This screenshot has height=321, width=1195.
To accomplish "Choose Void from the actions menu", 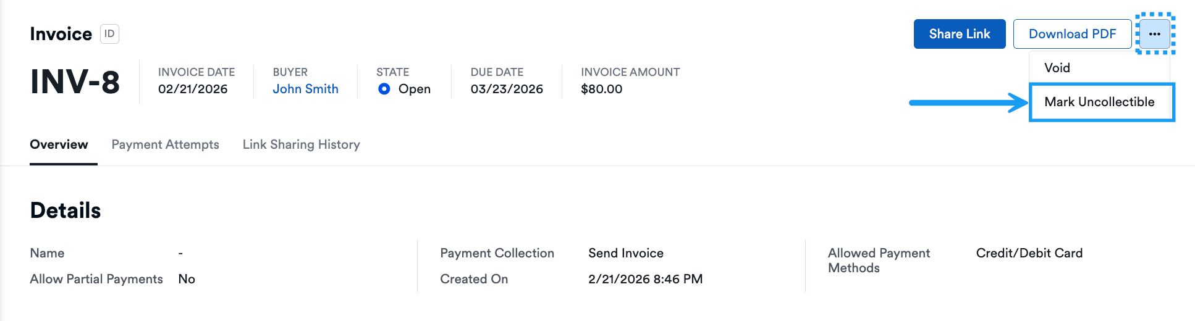I will [1057, 68].
